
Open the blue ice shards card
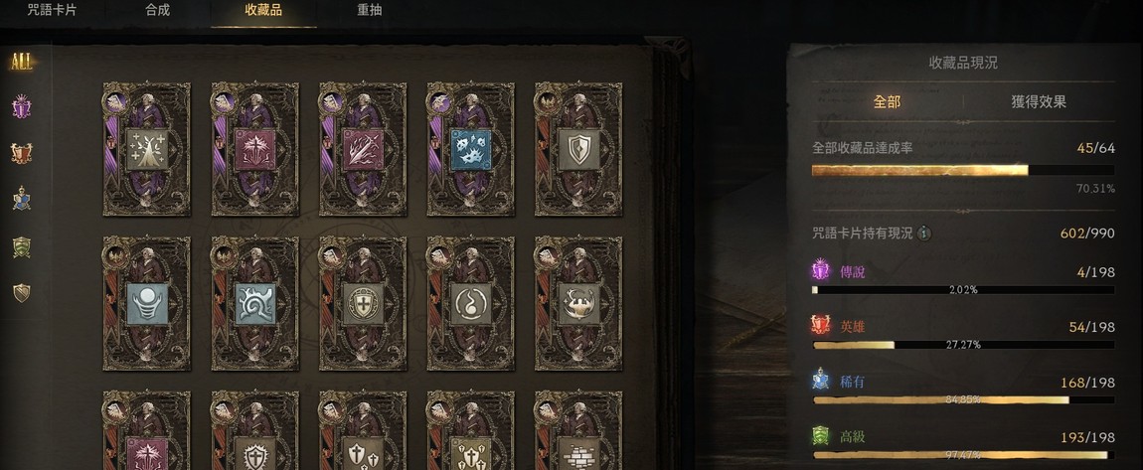470,149
